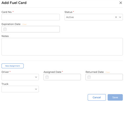The image size is (124, 117).
Task: Focus the Card No. input field
Action: point(31,17)
